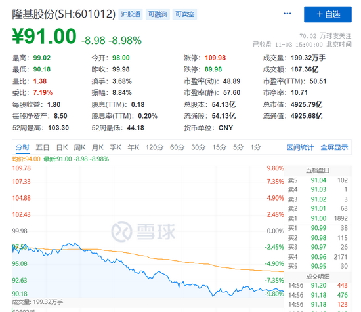Click the current price ¥91.00
This screenshot has width=361, height=312.
click(44, 36)
